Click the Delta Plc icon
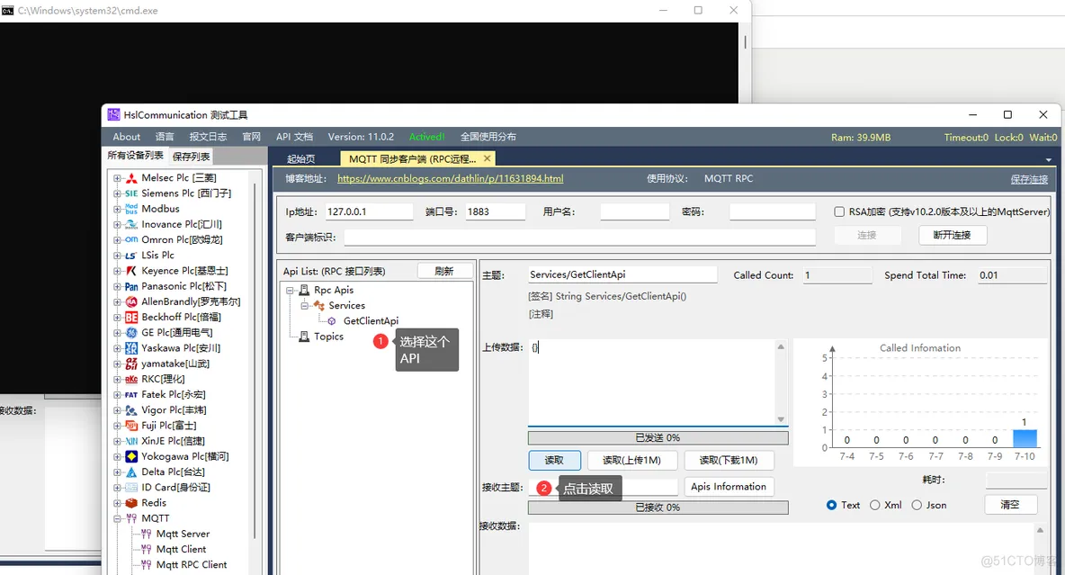The image size is (1065, 575). click(x=131, y=472)
